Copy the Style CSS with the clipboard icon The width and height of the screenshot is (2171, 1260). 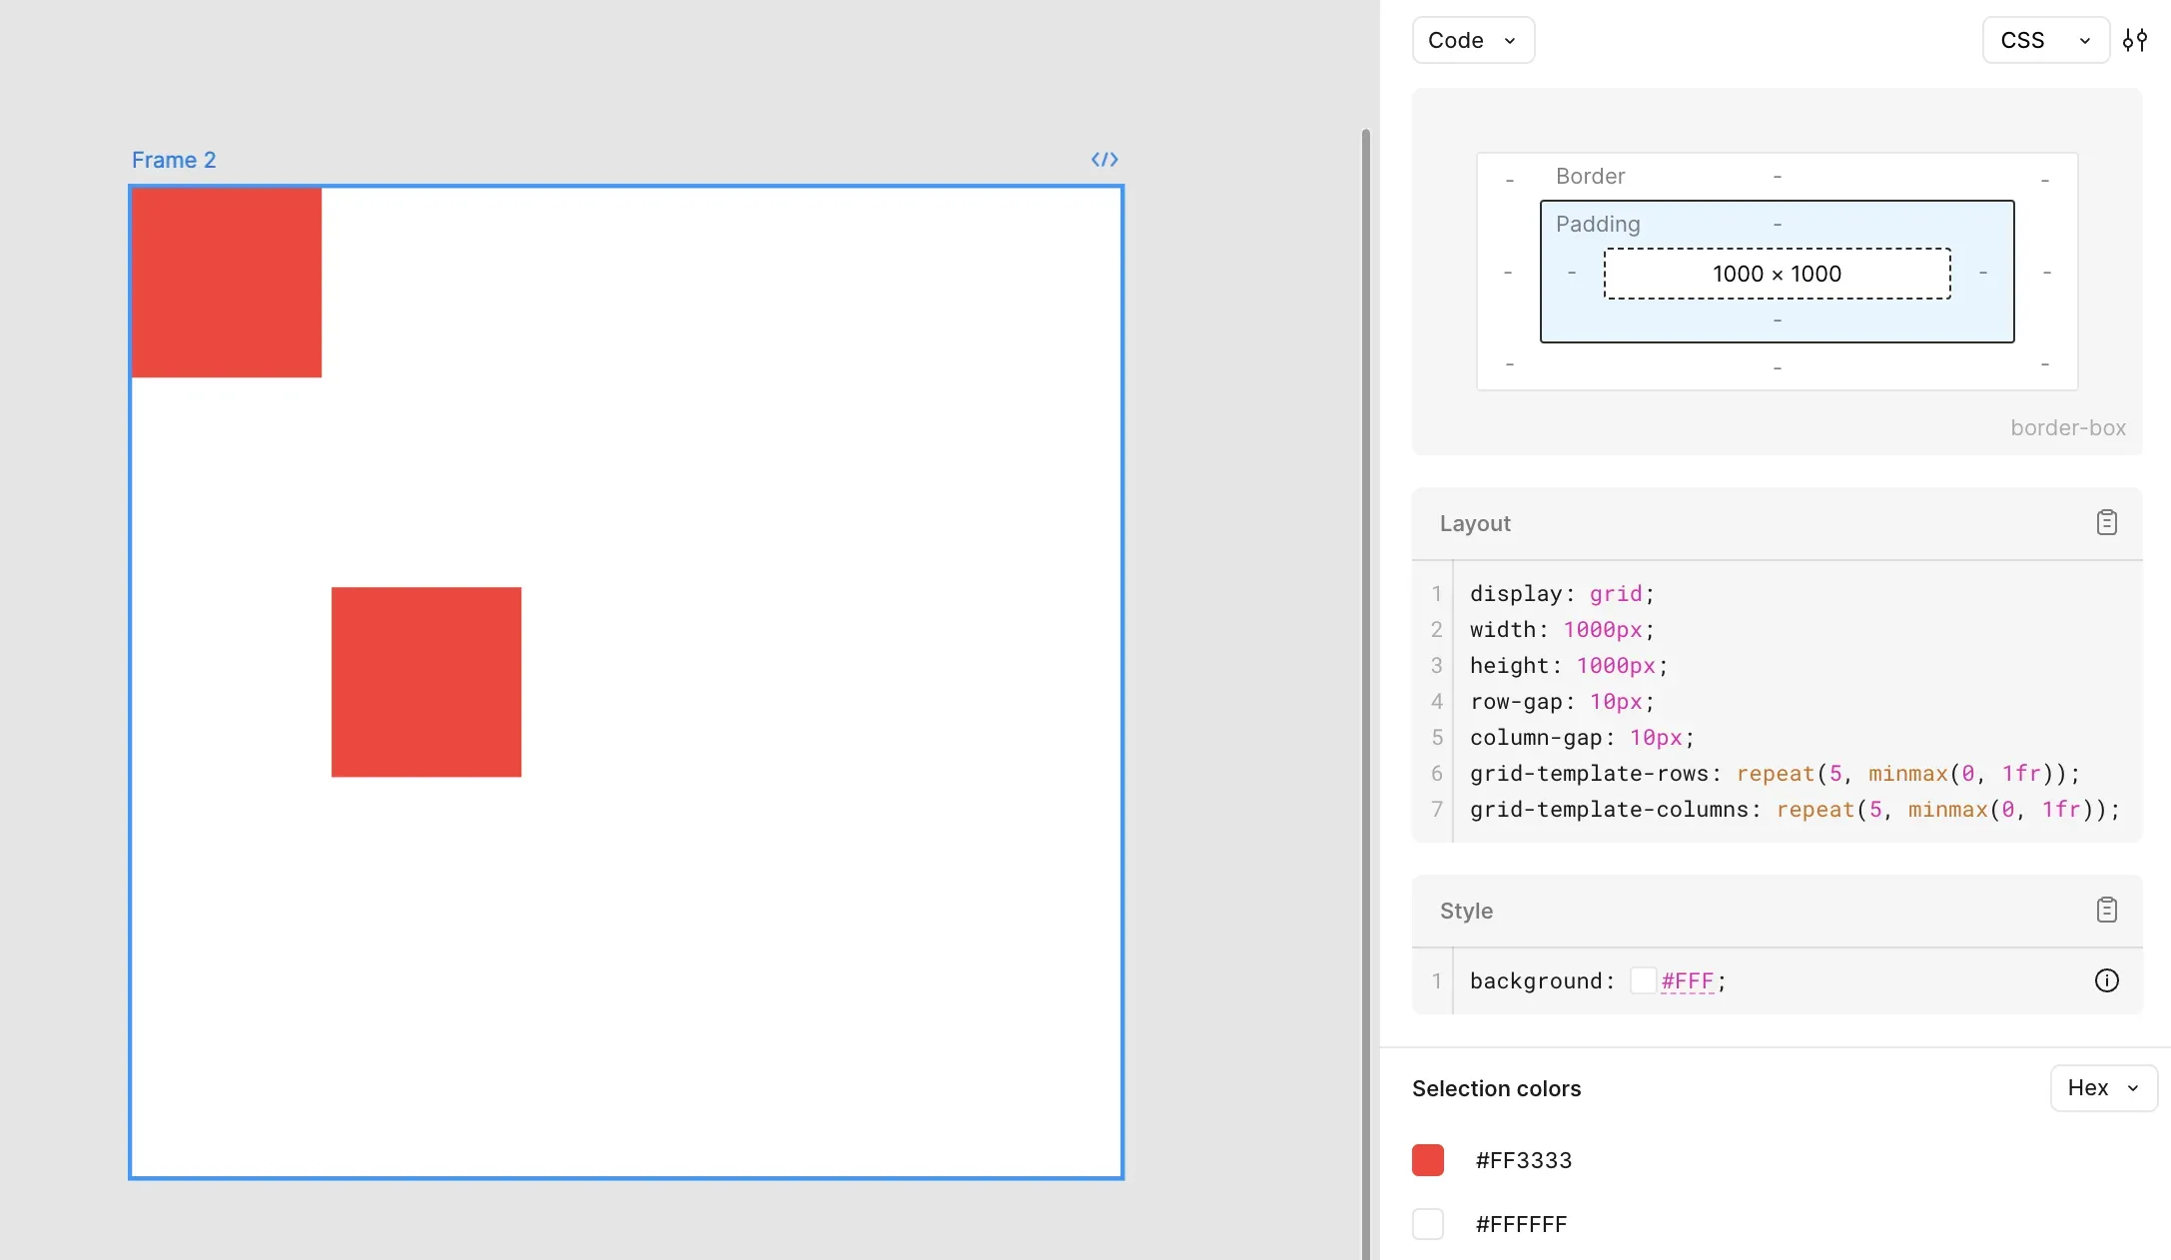click(x=2107, y=910)
